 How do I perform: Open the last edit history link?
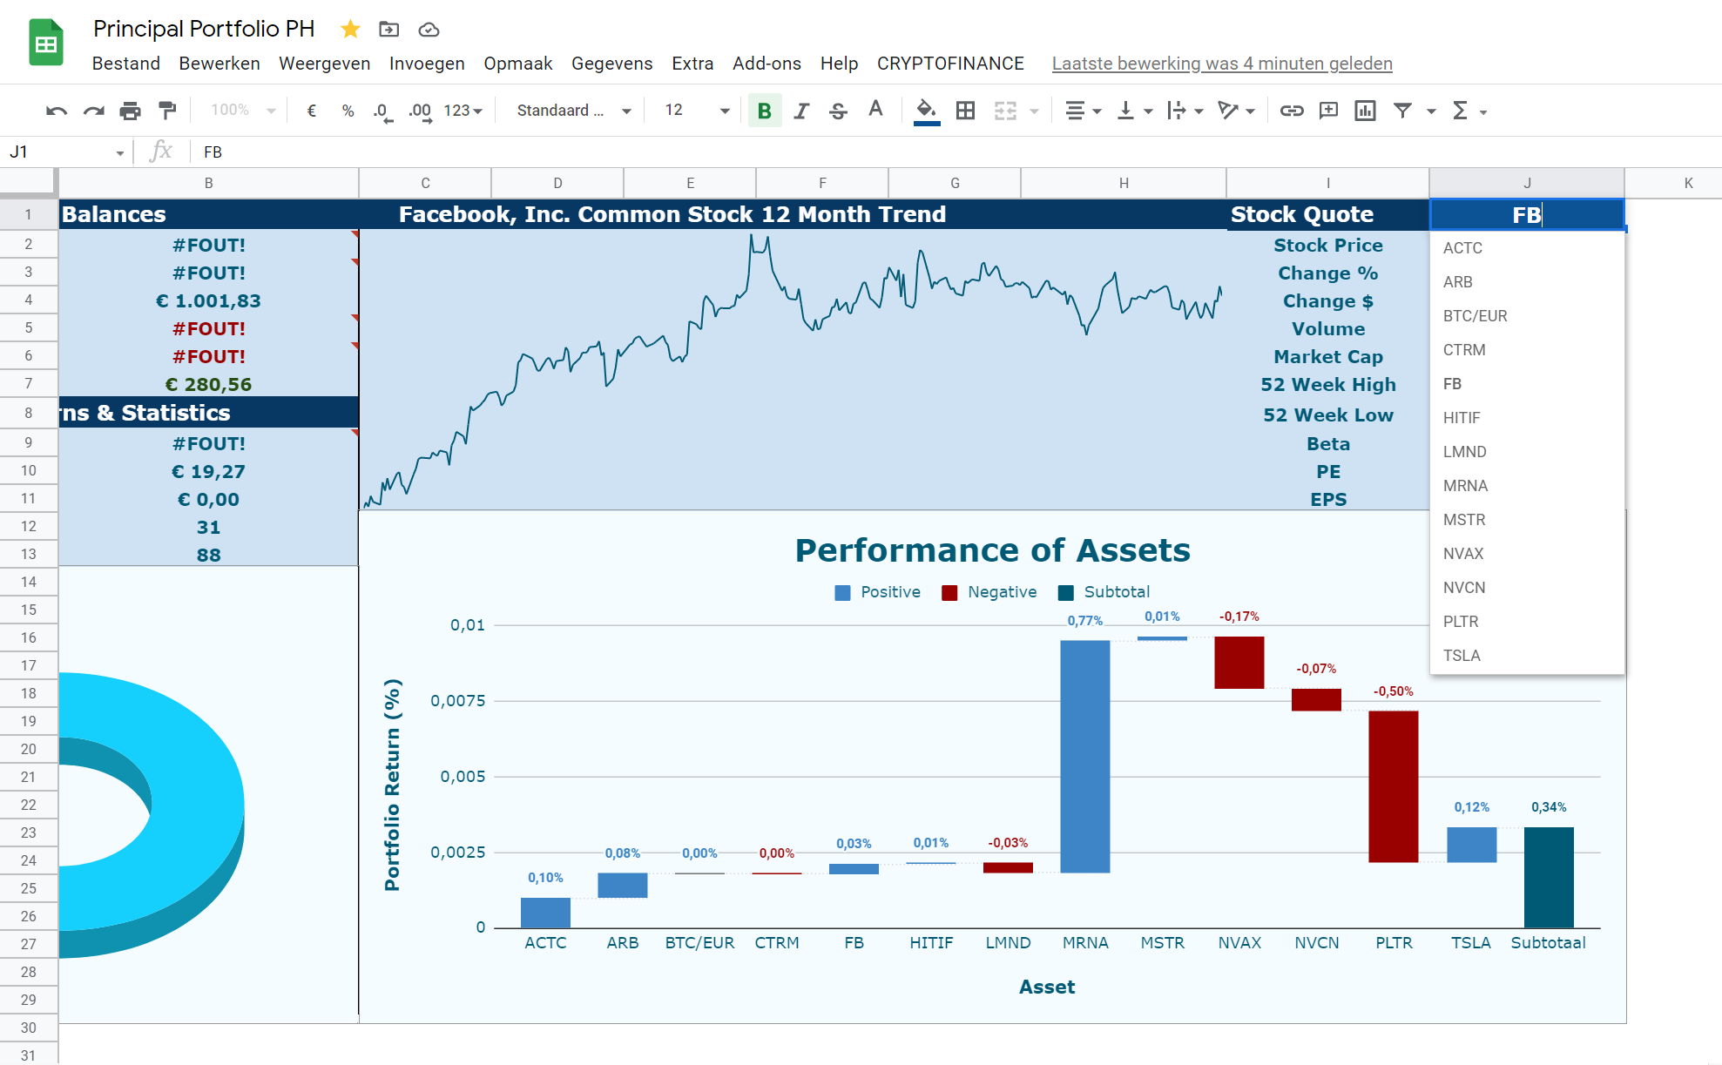pyautogui.click(x=1222, y=64)
